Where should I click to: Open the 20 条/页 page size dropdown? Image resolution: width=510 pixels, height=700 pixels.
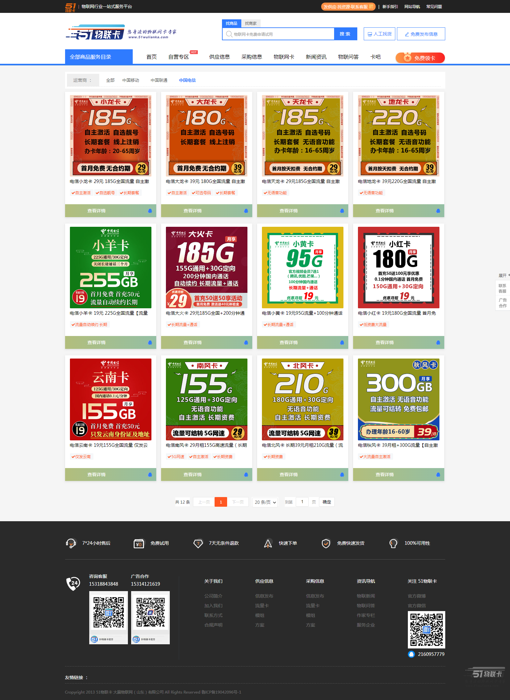coord(265,502)
